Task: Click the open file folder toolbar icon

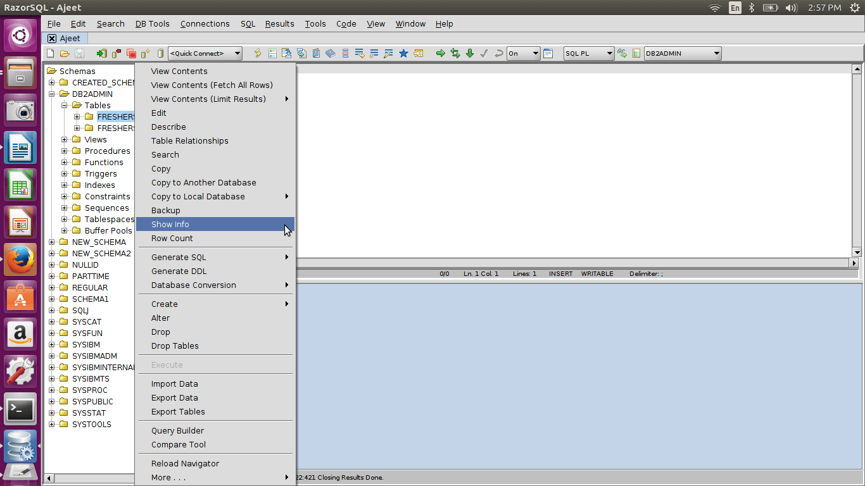Action: pyautogui.click(x=65, y=54)
